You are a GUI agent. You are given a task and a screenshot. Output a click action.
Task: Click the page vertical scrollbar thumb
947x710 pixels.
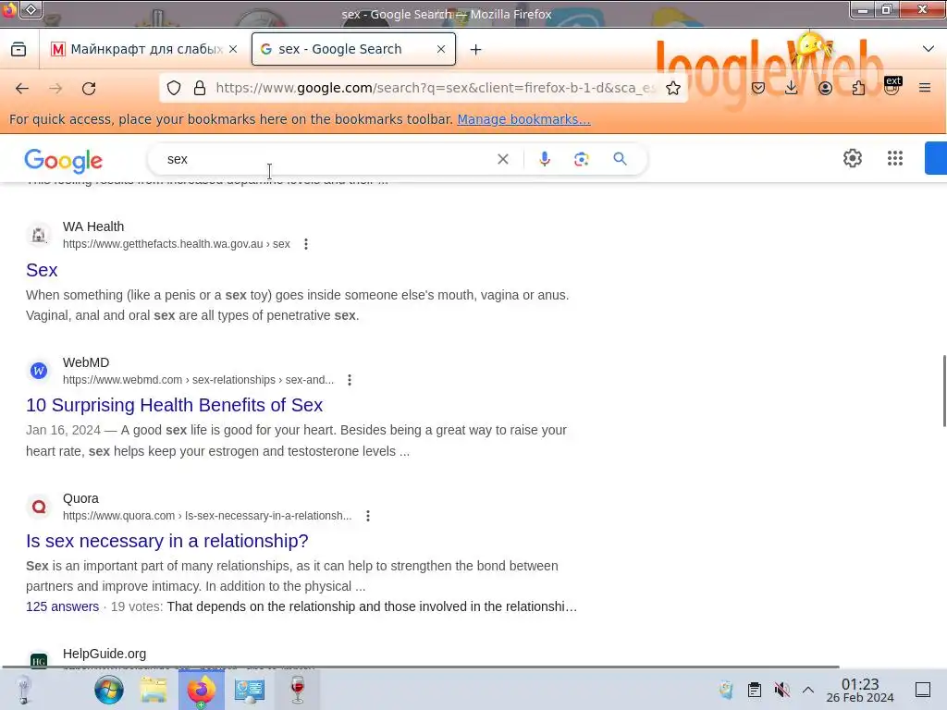tap(943, 391)
